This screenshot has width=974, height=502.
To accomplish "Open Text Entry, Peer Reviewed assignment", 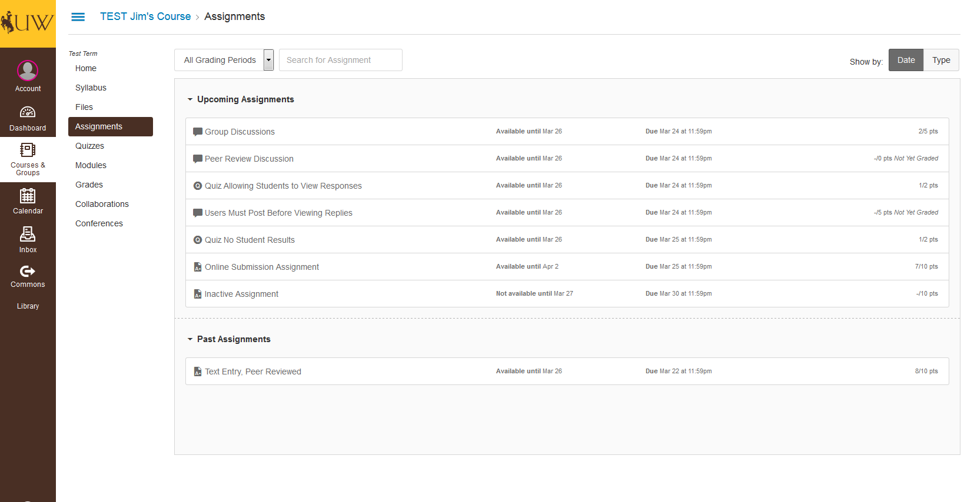I will [253, 372].
